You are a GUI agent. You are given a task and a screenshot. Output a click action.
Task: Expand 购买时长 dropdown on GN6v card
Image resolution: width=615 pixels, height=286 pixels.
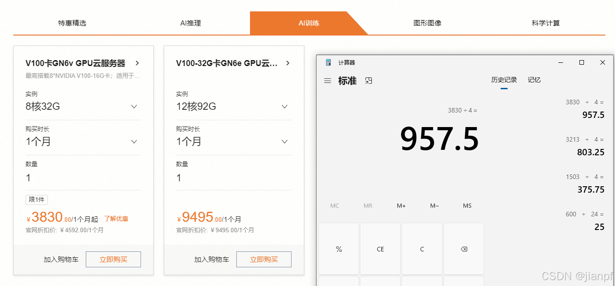pyautogui.click(x=83, y=142)
